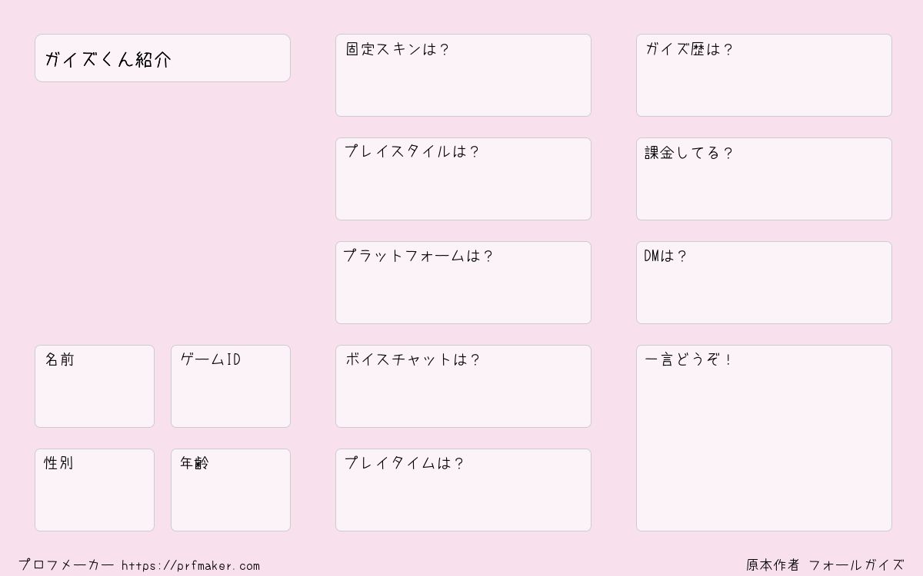Select the プレイタイムは？ box

coord(463,490)
